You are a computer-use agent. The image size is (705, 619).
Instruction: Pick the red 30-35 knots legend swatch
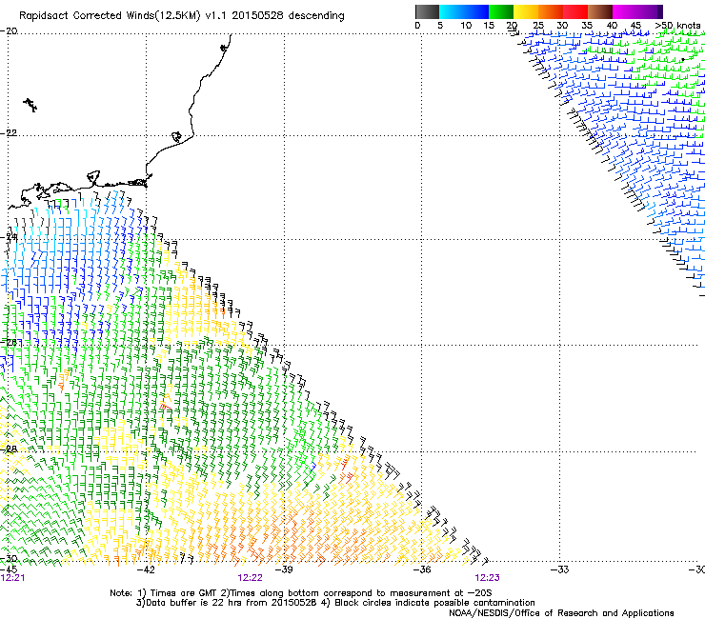[x=575, y=11]
